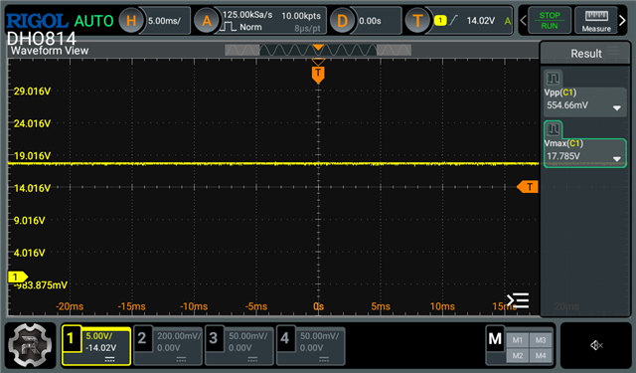The image size is (636, 373).
Task: Toggle channel 3 on
Action: click(x=214, y=338)
